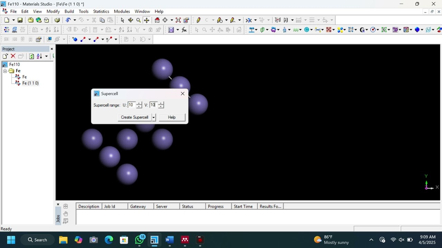Click the Adjust Hydrogen H icon

coord(286,20)
